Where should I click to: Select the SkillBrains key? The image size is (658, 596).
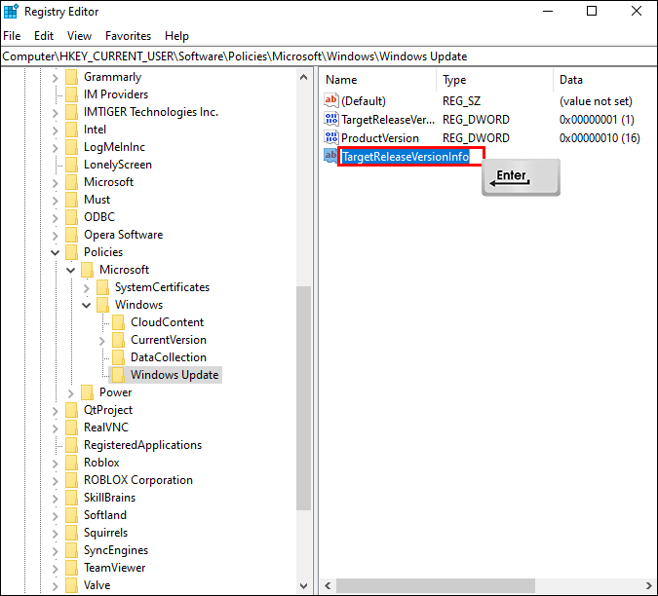pyautogui.click(x=109, y=498)
